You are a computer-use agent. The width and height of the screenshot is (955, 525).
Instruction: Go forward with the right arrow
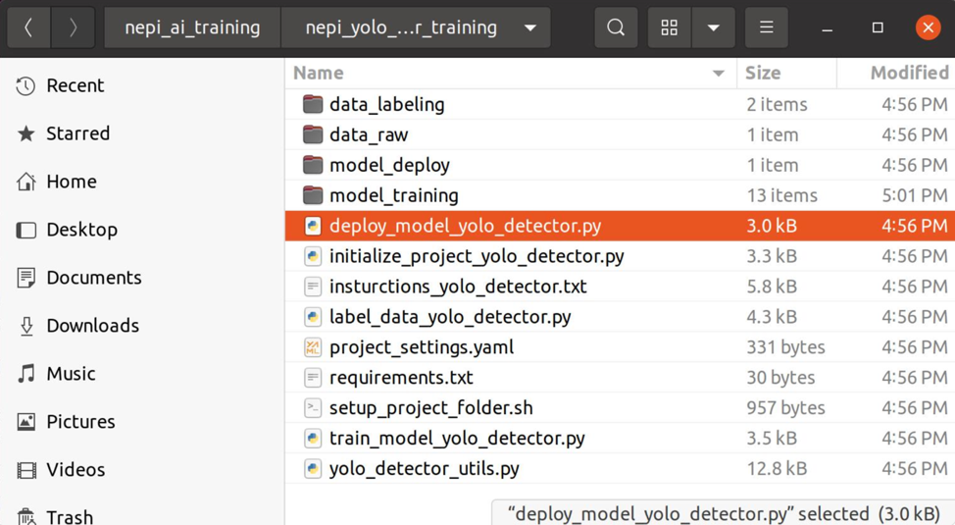[x=73, y=28]
